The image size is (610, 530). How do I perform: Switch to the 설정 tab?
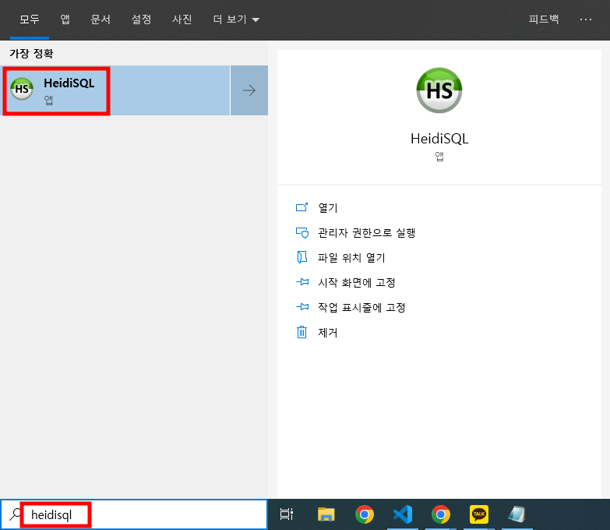pos(141,19)
